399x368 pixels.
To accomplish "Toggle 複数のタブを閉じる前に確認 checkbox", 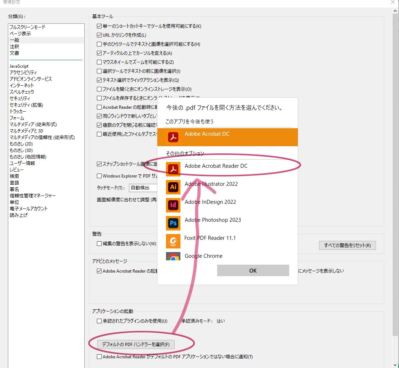I will 99,125.
